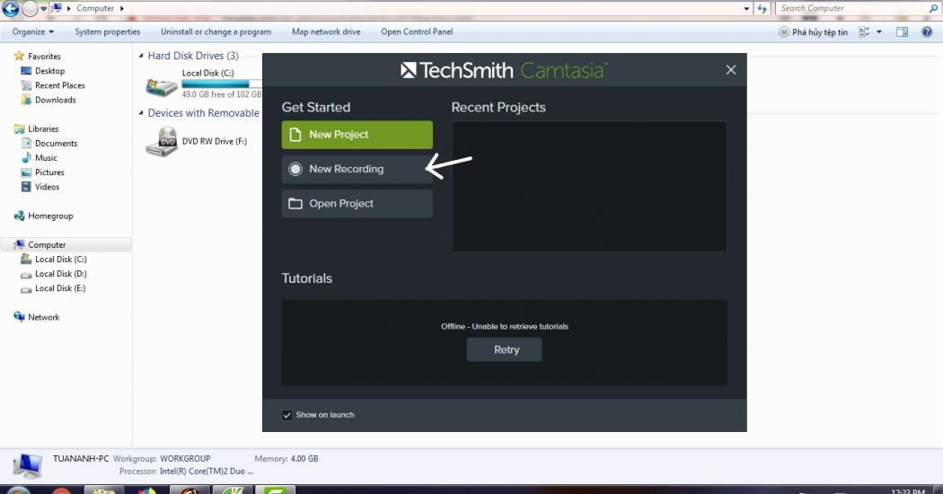The width and height of the screenshot is (943, 494).
Task: Open the Music library
Action: point(46,158)
